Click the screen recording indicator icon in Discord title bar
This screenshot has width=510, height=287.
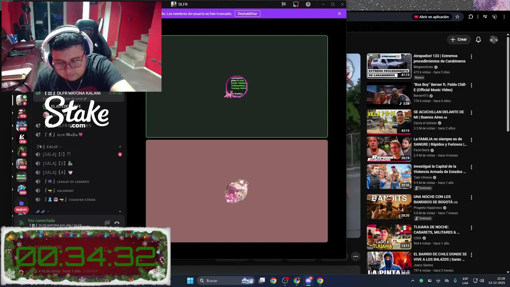click(296, 4)
